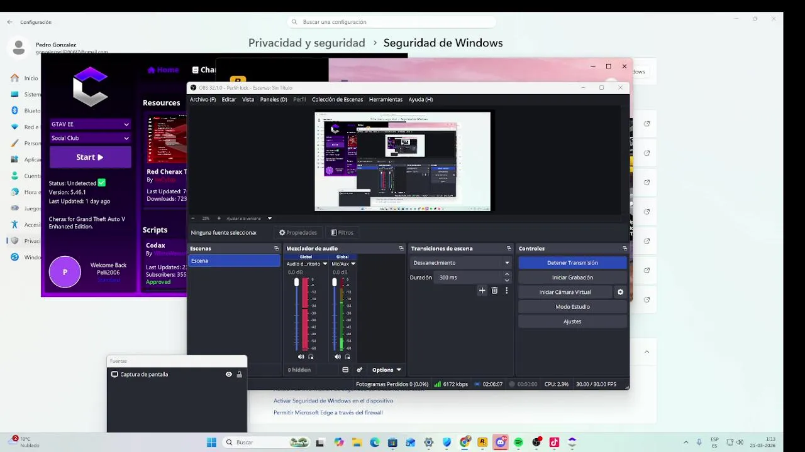This screenshot has width=805, height=452.
Task: Toggle audio mixer layout icon
Action: coord(345,370)
